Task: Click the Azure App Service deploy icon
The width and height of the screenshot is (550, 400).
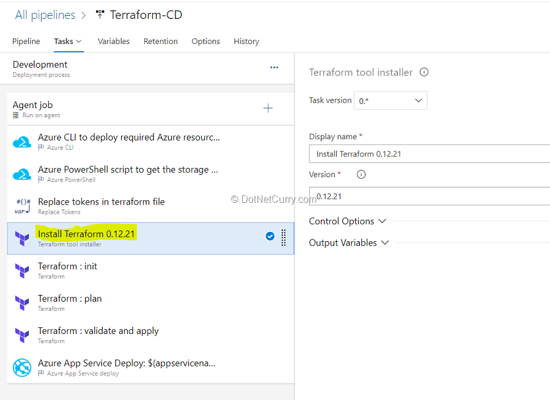Action: 22,368
